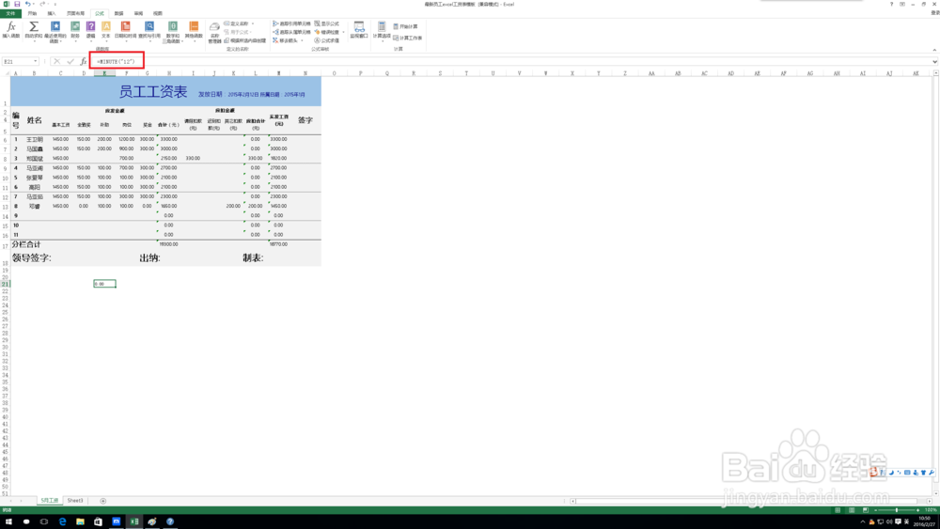
Task: Toggle Show Formulas
Action: coord(327,24)
